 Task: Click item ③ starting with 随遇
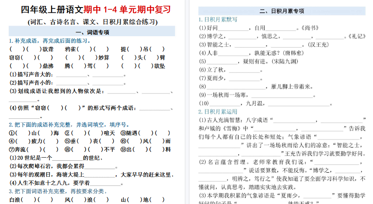click(145, 133)
